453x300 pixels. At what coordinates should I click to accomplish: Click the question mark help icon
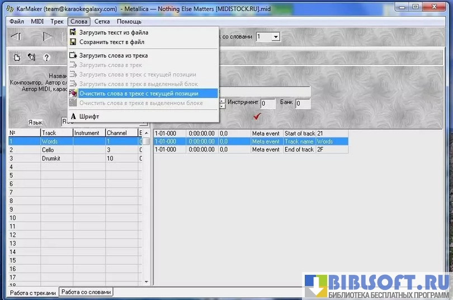point(46,57)
